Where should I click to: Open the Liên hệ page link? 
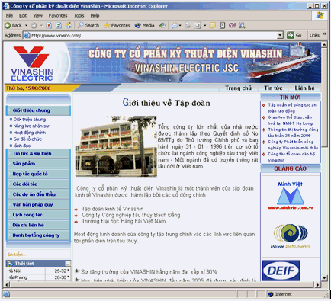coord(304,88)
